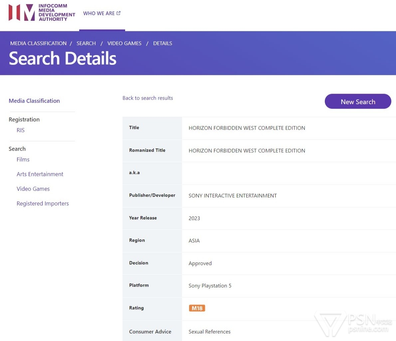
Task: Open the VIDEO GAMES breadcrumb
Action: click(x=124, y=43)
